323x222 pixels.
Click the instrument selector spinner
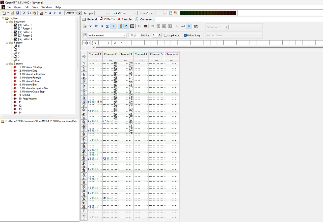pos(85,36)
